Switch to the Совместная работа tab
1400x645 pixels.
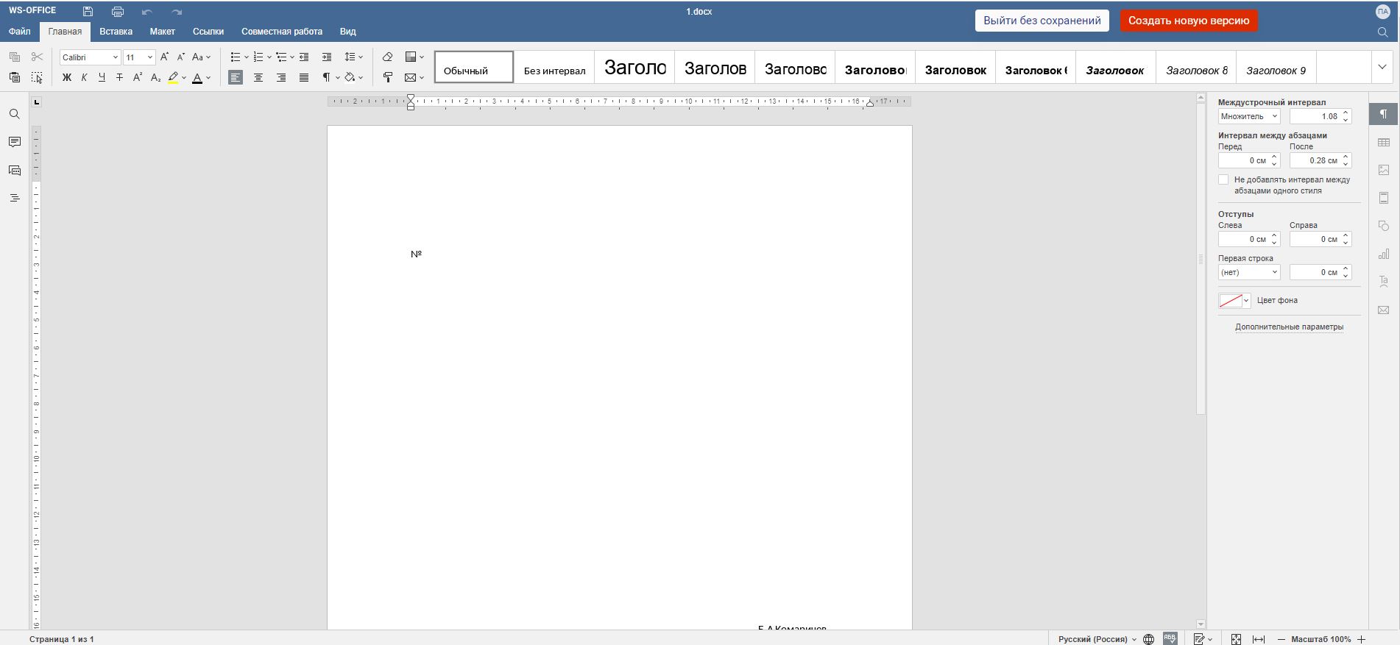[282, 32]
